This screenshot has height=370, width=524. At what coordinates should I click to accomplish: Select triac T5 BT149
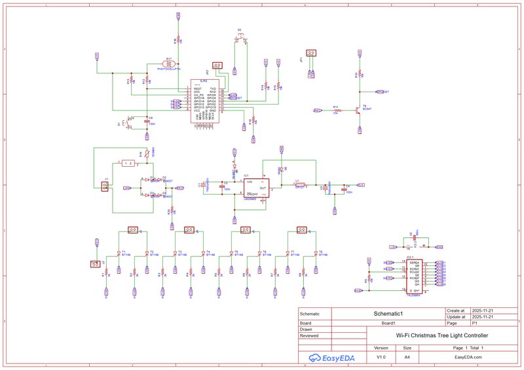231,254
